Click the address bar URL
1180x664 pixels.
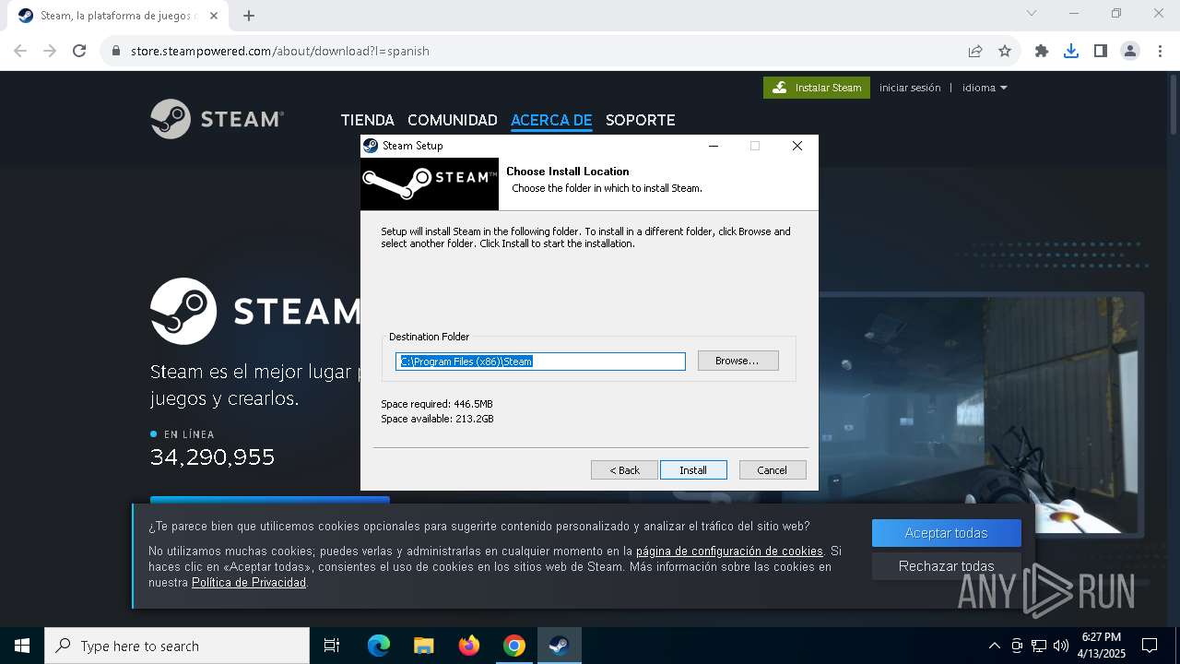coord(280,51)
